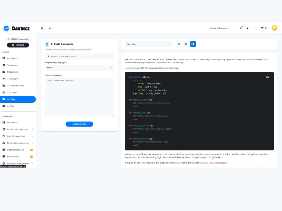Check the 8750629 words left balance badge

point(18,39)
